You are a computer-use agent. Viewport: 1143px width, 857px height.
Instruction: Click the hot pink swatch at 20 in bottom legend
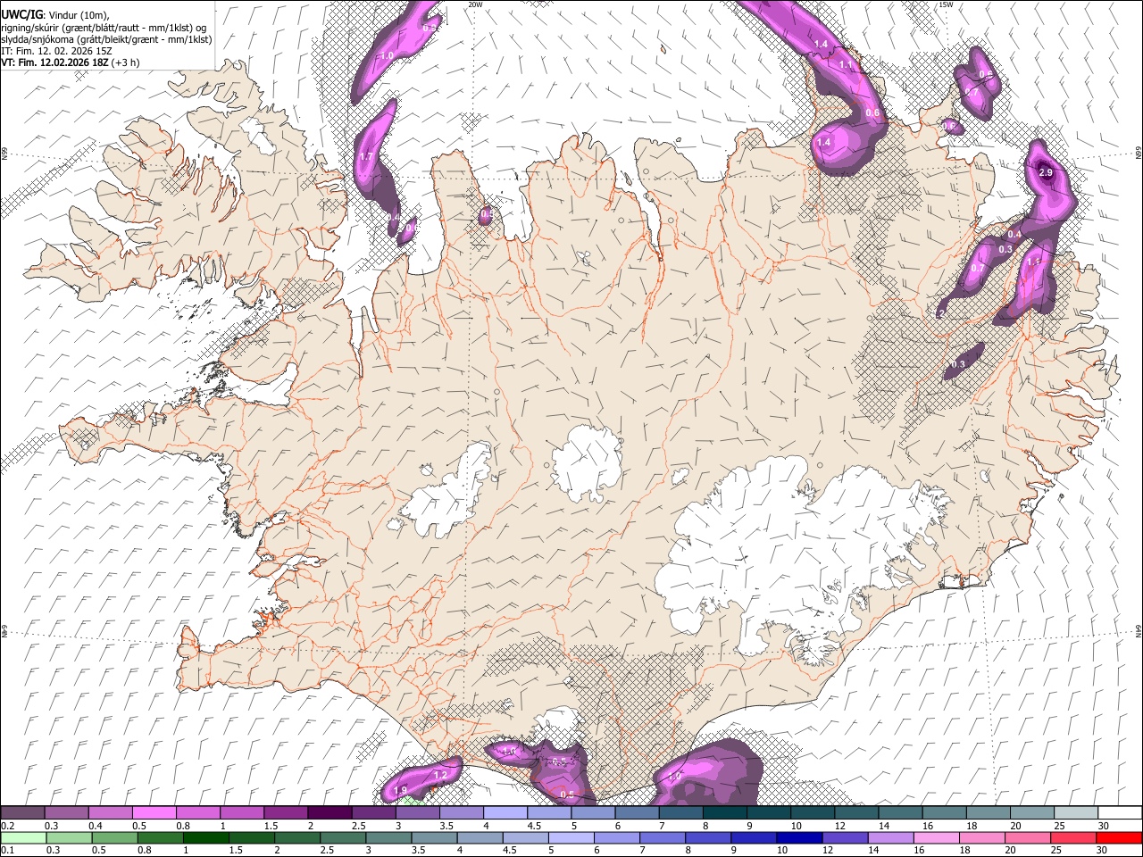click(1028, 838)
